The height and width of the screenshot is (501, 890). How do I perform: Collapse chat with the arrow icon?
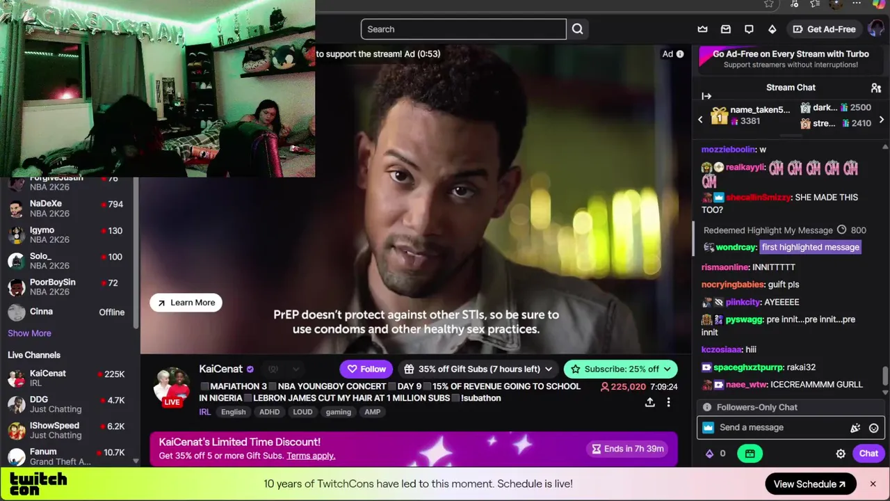706,96
